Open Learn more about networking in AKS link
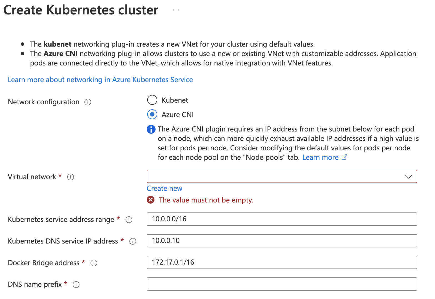Screen dimensions: 435x299 100,80
